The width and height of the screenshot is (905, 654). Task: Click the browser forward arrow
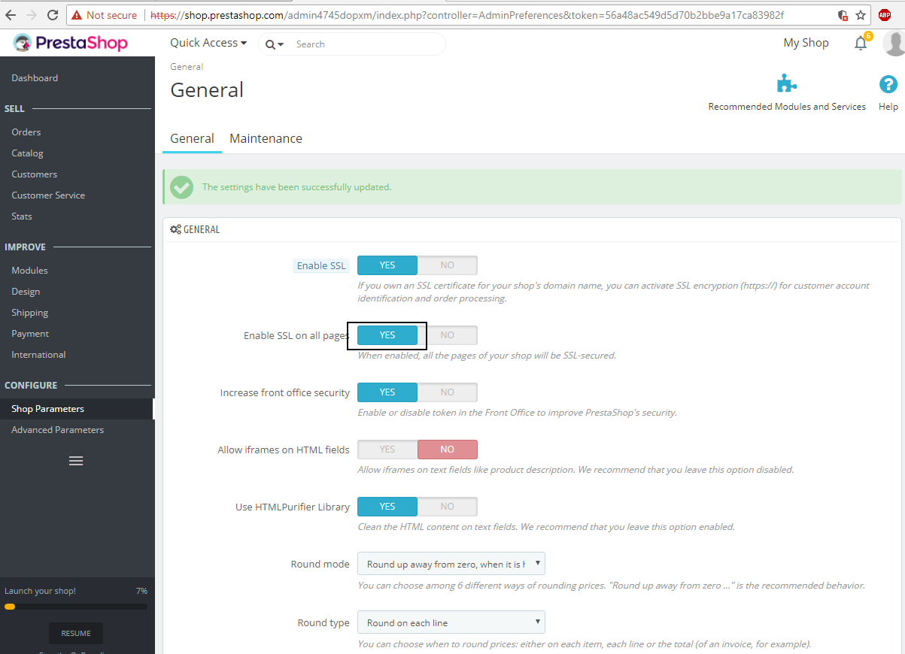click(x=32, y=15)
